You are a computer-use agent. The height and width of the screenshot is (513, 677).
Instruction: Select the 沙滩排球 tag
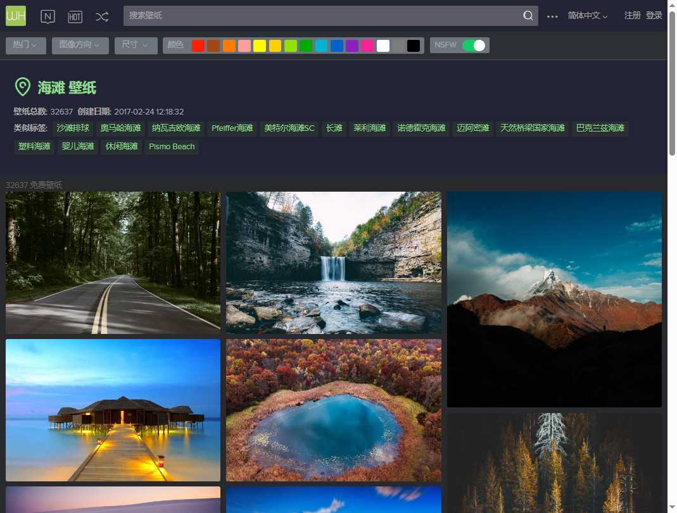(72, 128)
